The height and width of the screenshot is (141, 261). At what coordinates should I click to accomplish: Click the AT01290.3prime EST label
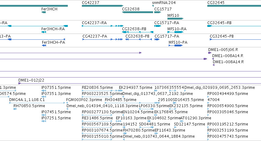coord(196,118)
